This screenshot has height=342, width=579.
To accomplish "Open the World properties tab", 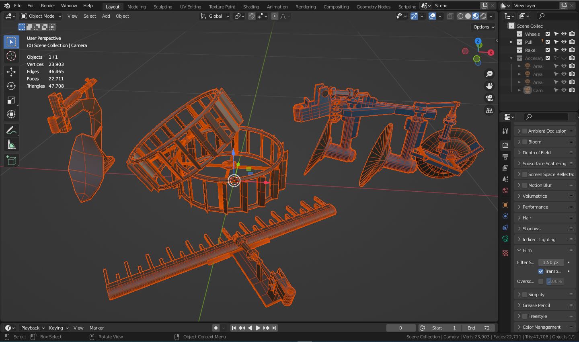I will [505, 190].
